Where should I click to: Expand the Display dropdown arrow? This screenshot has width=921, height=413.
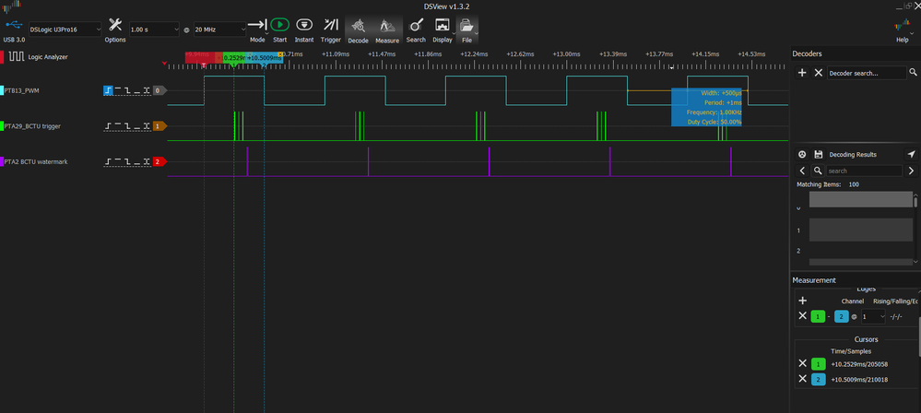pos(455,34)
